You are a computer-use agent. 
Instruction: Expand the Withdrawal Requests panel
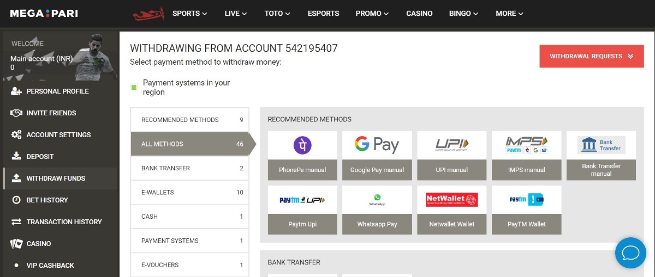(592, 56)
